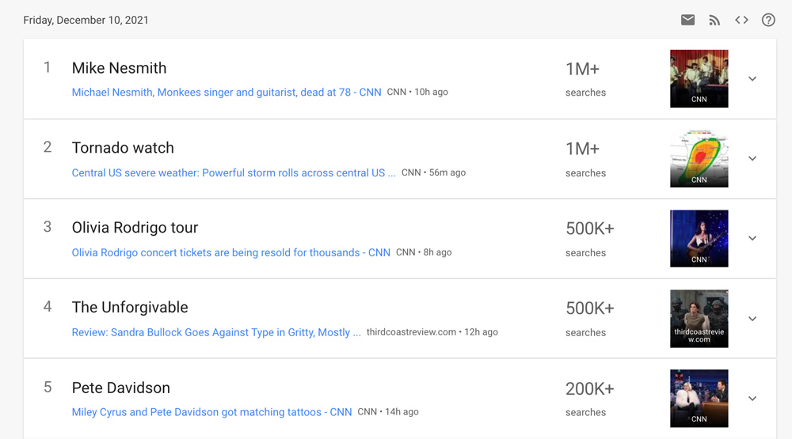
Task: Expand the Tornado watch trend row
Action: pos(752,158)
